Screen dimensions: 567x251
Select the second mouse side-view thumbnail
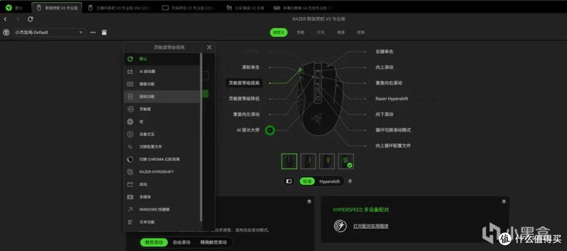coord(308,161)
